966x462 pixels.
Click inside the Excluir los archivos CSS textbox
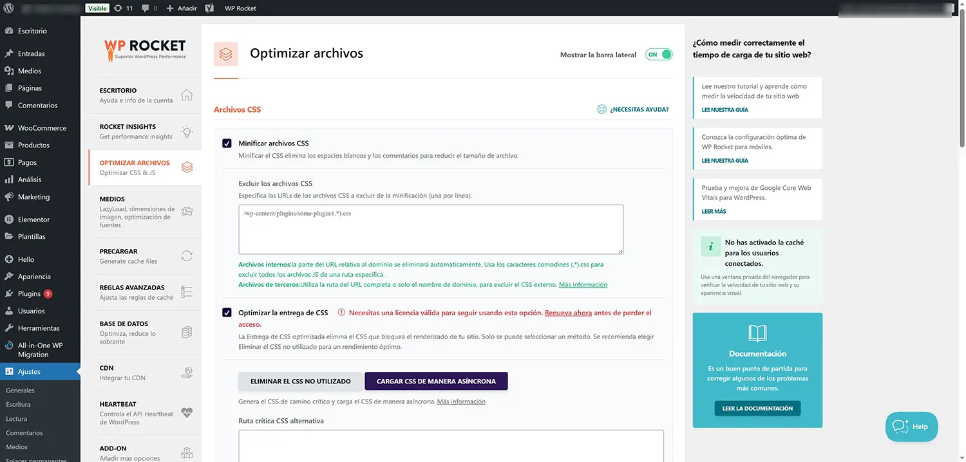430,229
